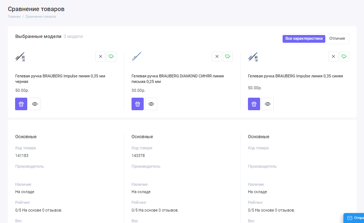Open BRAUBERG Impulse 0,35 синяя product title
This screenshot has width=364, height=223.
[x=295, y=76]
